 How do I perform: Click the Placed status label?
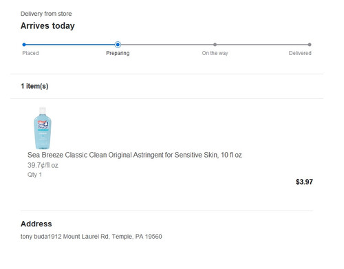30,53
